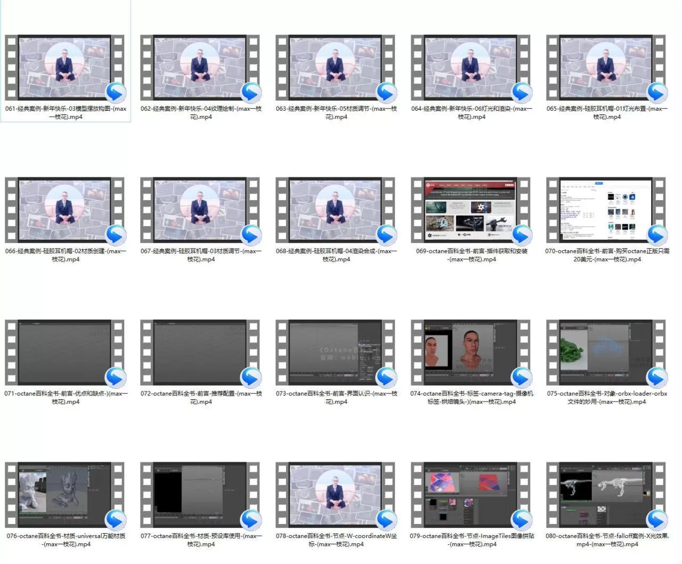This screenshot has width=682, height=564.
Task: Select the 076 universal万能材质 video thumbnail
Action: 65,494
